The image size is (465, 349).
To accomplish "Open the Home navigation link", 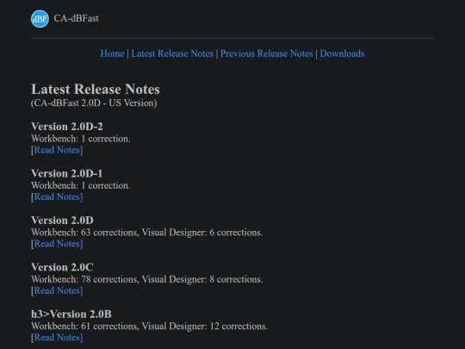I will point(112,53).
